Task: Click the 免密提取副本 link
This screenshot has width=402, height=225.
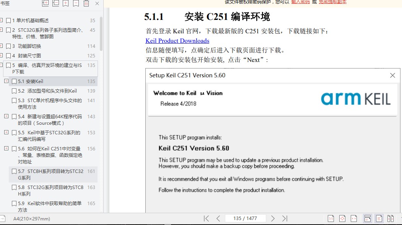Action: coord(333,2)
